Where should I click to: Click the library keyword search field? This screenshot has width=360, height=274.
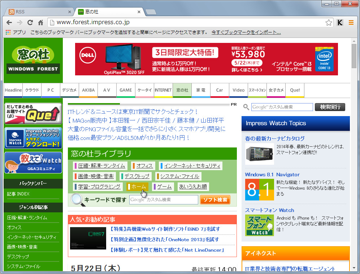pos(164,200)
